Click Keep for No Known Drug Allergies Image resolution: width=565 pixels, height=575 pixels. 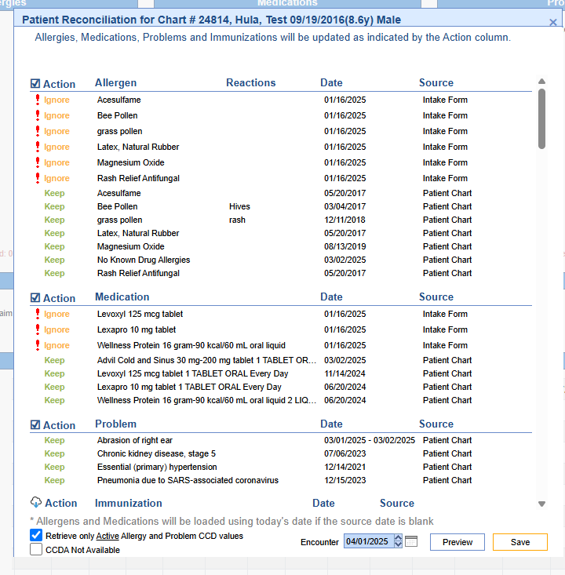[x=54, y=260]
